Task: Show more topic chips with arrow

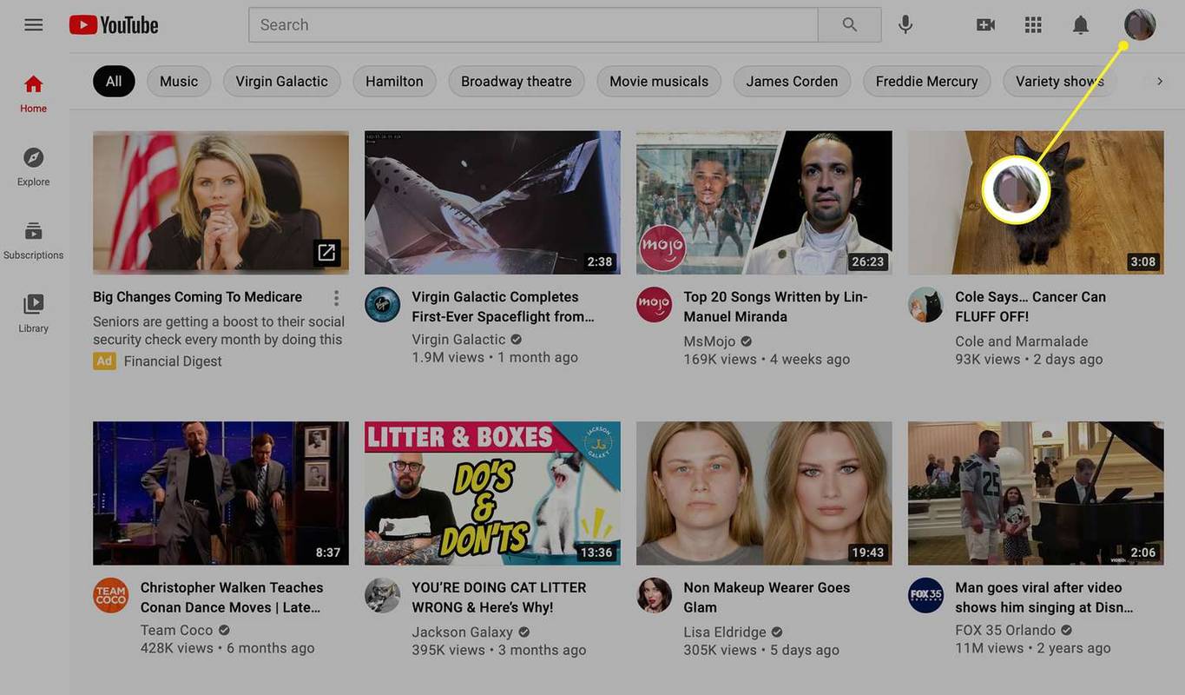Action: point(1159,81)
